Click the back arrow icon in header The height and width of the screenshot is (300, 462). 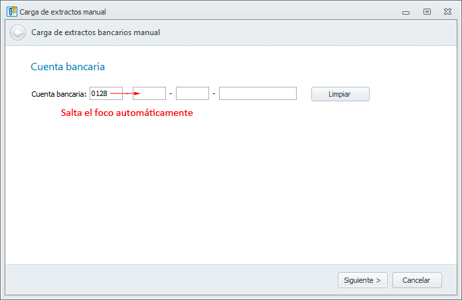[x=18, y=32]
